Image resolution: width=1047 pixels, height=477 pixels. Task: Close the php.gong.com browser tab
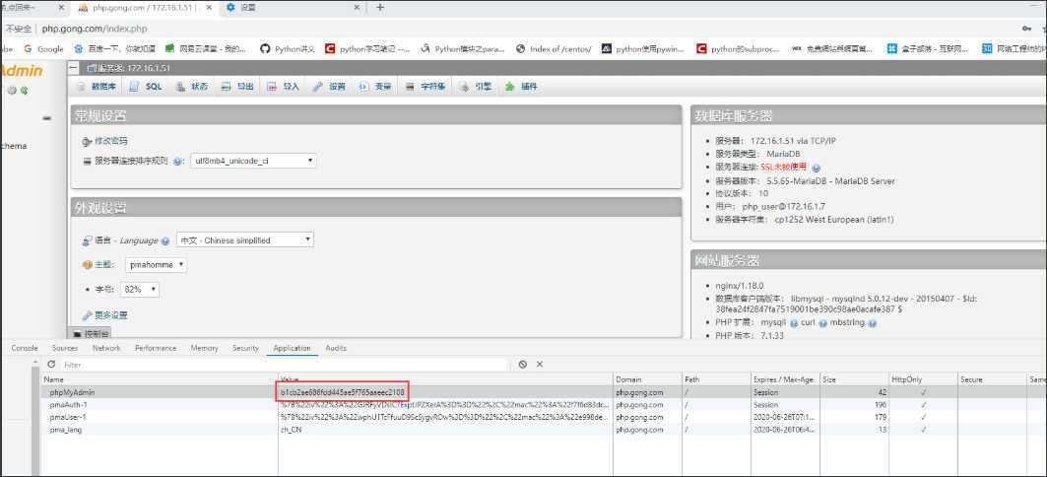[x=209, y=7]
